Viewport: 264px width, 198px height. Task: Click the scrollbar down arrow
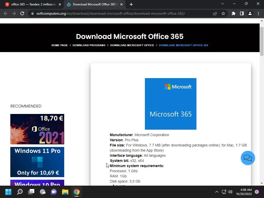pos(262,183)
